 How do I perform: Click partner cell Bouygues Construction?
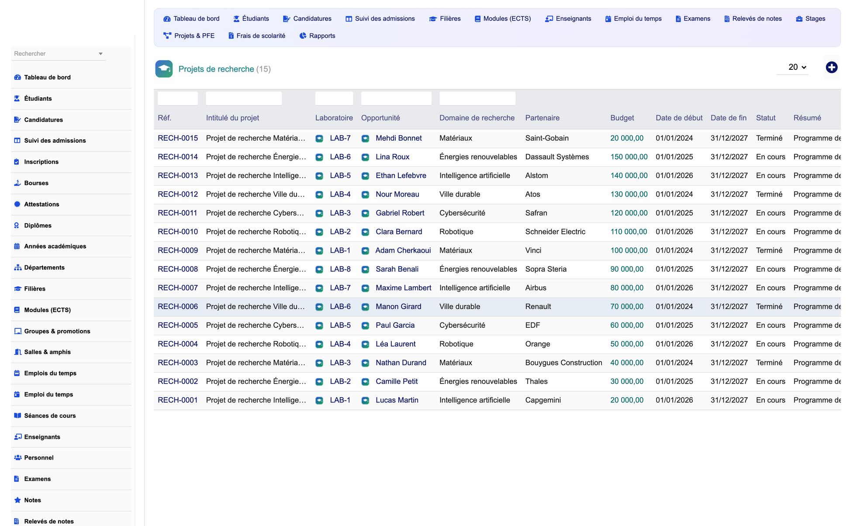pos(563,363)
